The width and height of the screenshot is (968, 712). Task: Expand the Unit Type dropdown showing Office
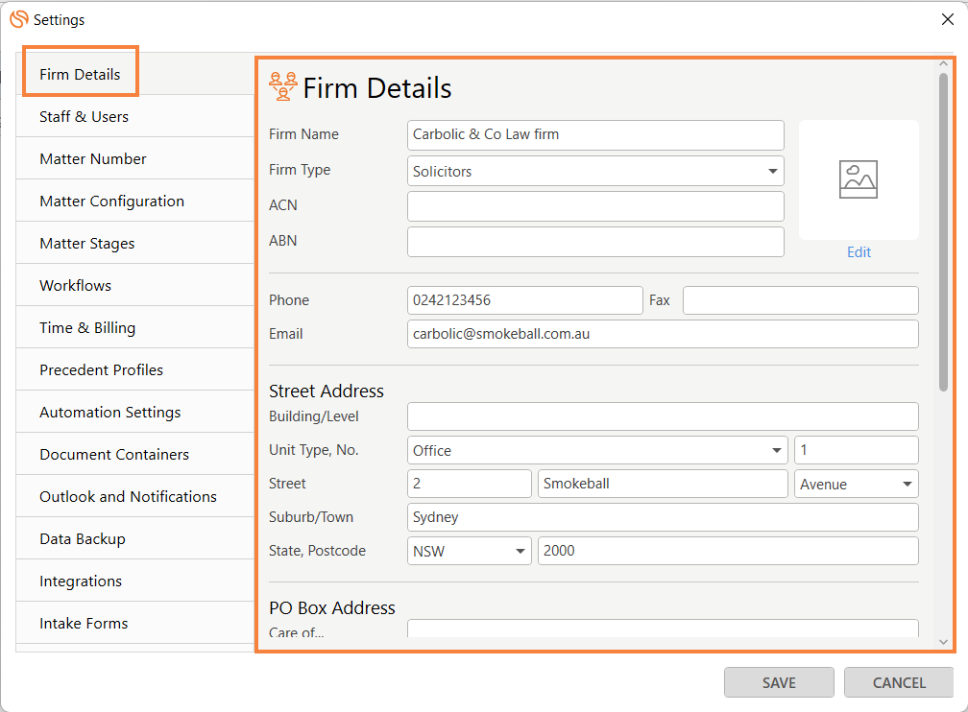pos(597,450)
